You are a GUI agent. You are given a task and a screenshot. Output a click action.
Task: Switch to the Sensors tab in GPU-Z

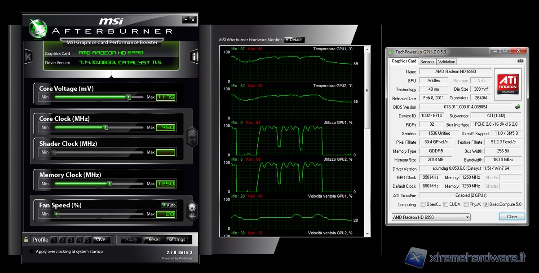(427, 62)
